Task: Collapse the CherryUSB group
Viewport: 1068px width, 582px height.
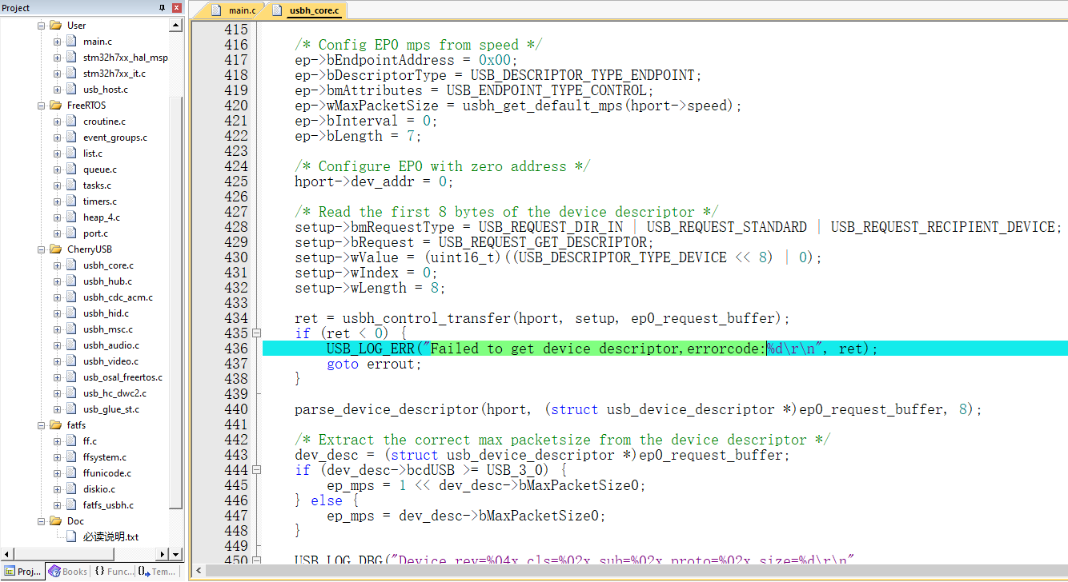Action: (x=42, y=249)
